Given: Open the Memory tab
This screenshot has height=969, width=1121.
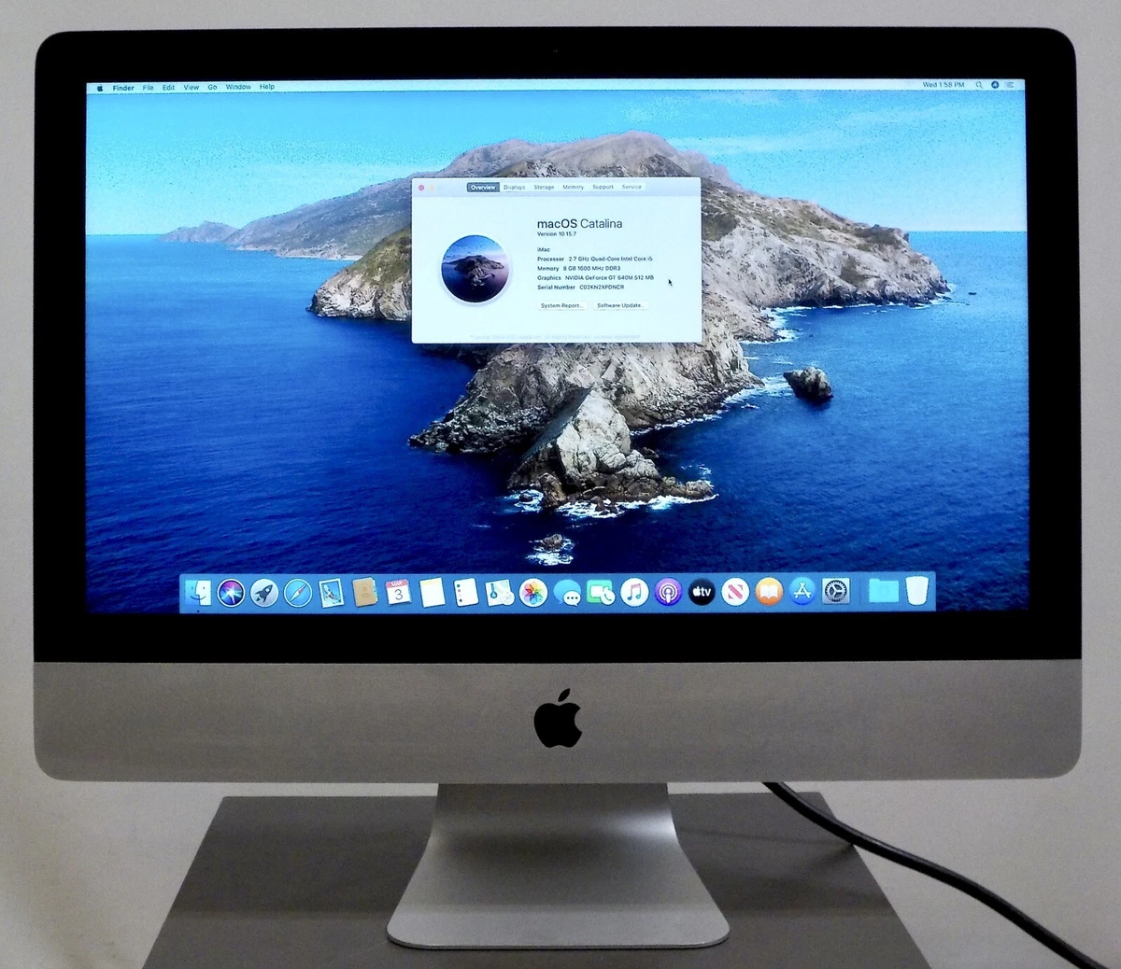Looking at the screenshot, I should pos(573,187).
